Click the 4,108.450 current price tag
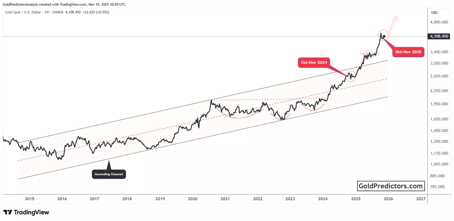The width and height of the screenshot is (454, 221). click(439, 36)
